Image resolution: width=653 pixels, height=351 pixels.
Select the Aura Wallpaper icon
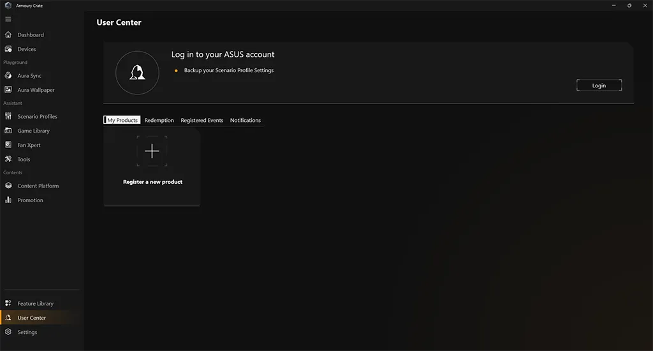click(x=8, y=90)
